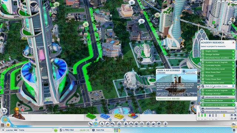Image resolution: width=237 pixels, height=133 pixels.
Task: Click the population count 162,754
Action: click(100, 130)
